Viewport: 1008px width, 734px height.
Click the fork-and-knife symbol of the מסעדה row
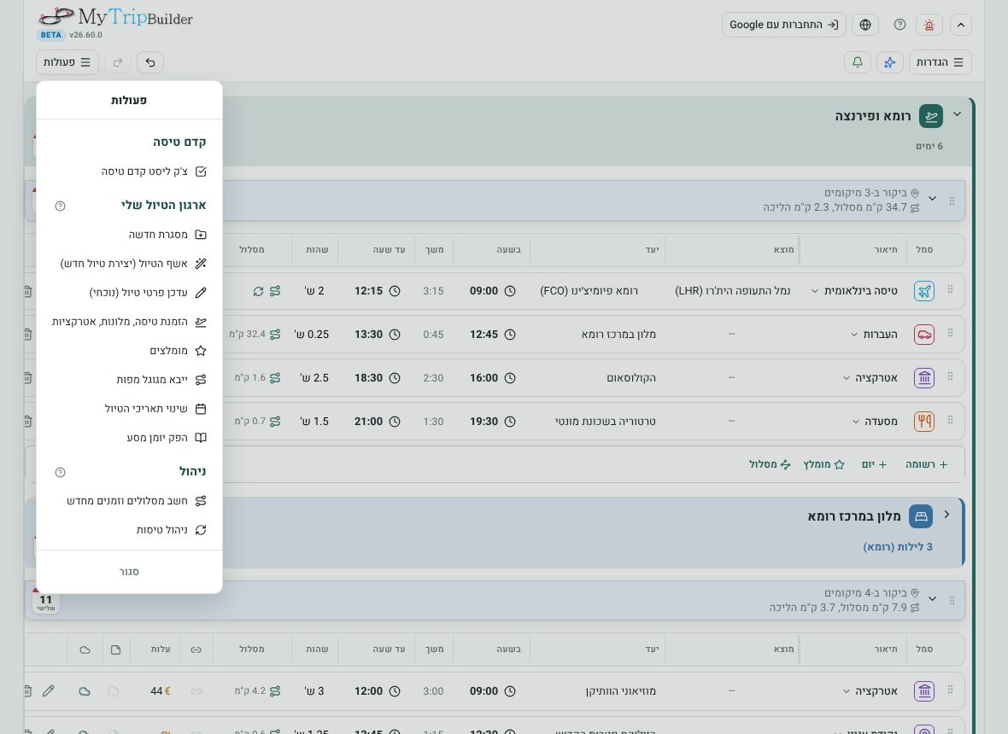pos(923,422)
